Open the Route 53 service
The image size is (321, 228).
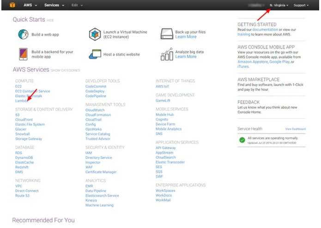tap(22, 196)
